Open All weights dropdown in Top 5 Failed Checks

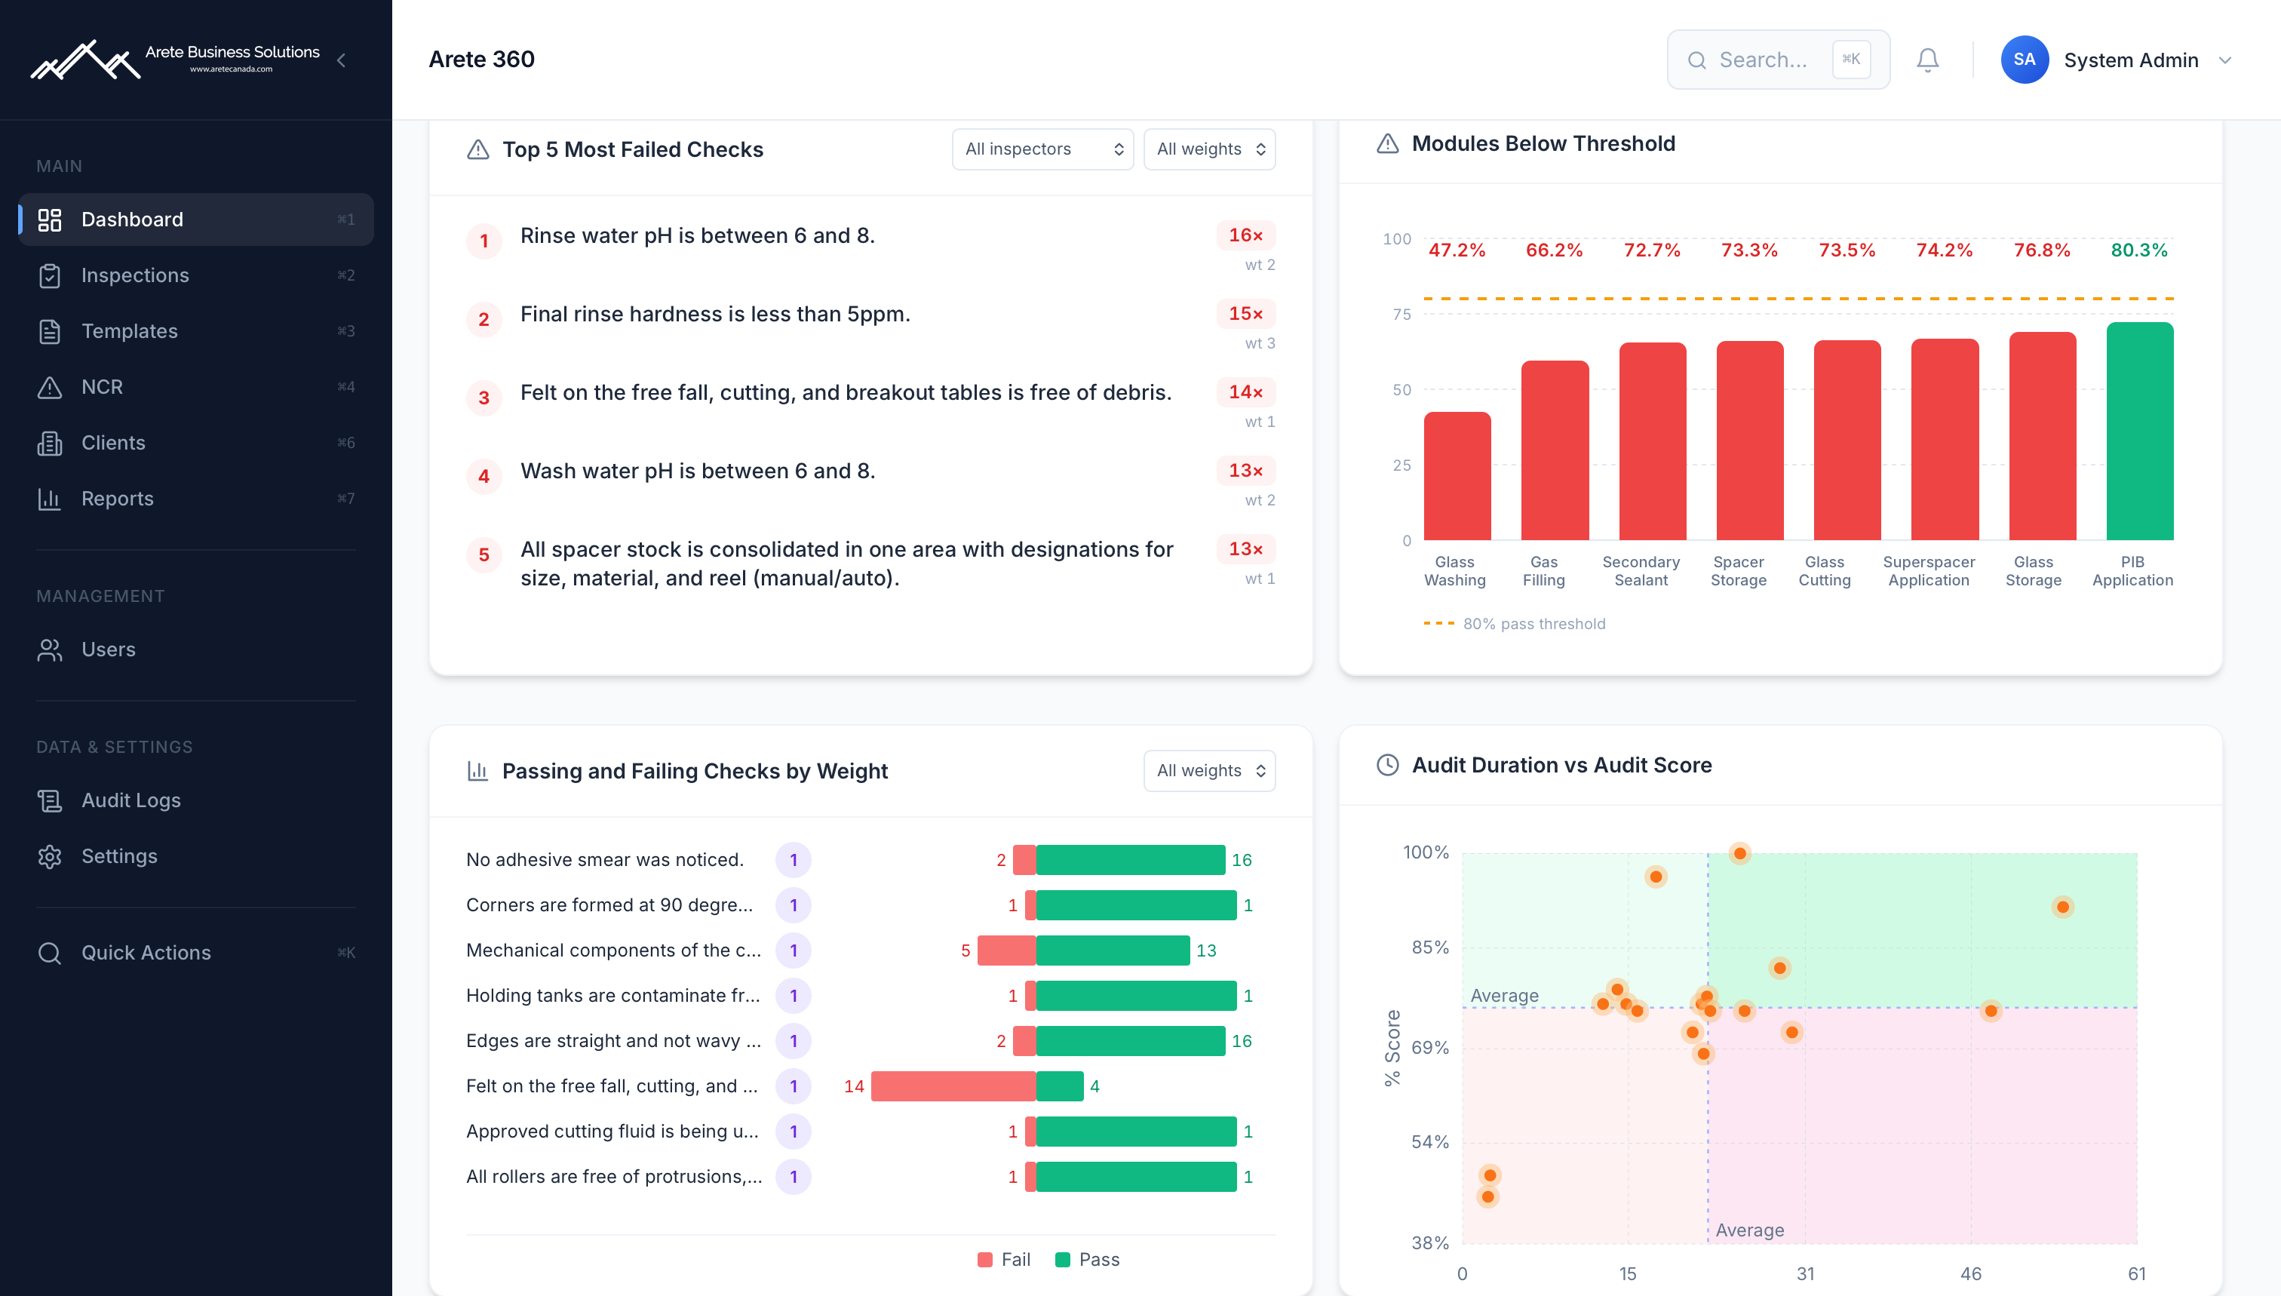pos(1208,149)
